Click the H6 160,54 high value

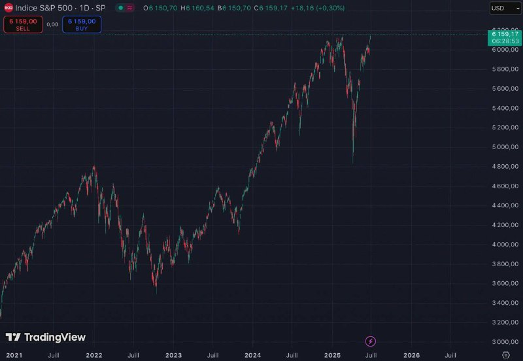click(x=197, y=8)
